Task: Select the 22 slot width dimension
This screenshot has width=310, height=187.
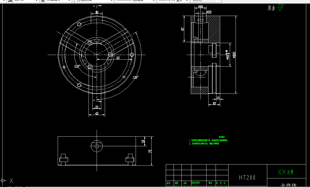Action: tap(97, 107)
